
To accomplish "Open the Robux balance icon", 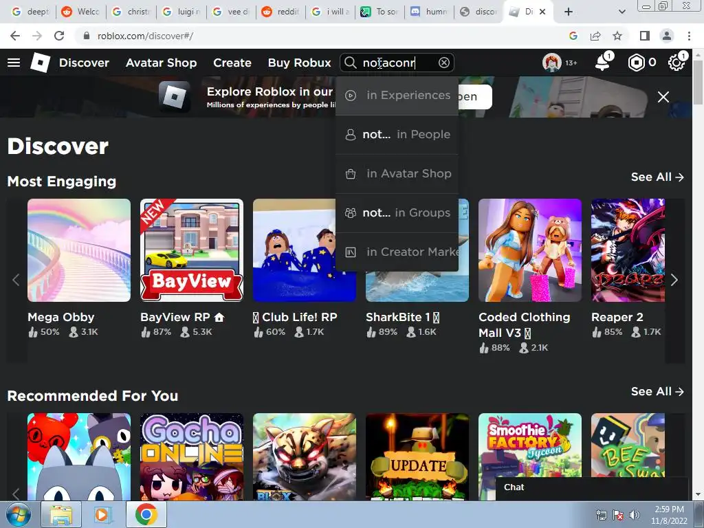I will pos(636,63).
